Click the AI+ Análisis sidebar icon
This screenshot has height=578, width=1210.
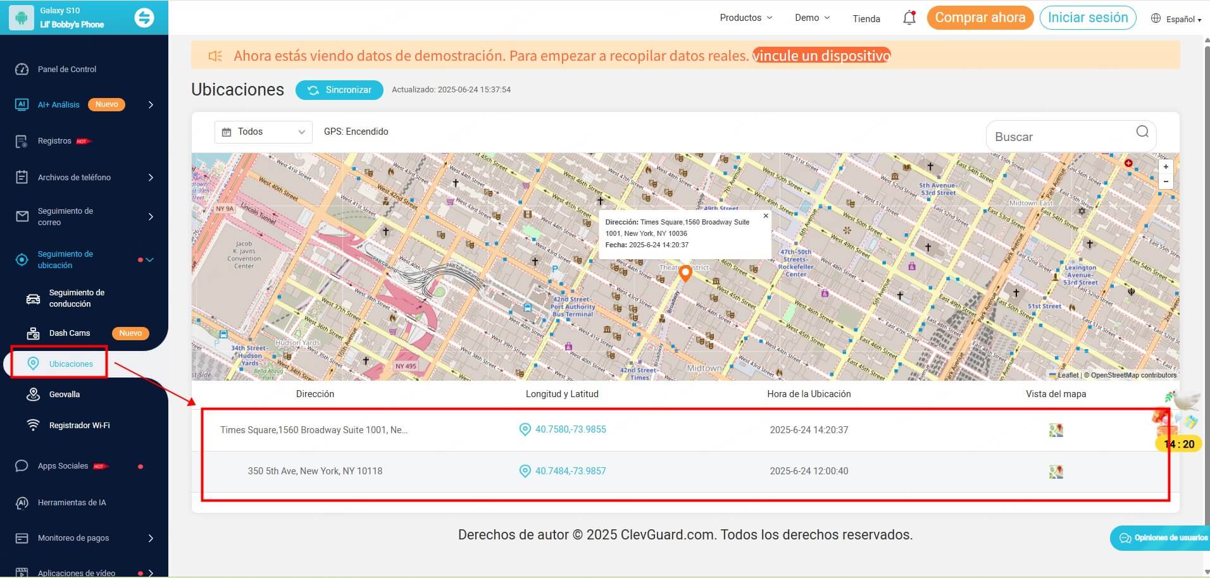click(x=22, y=104)
